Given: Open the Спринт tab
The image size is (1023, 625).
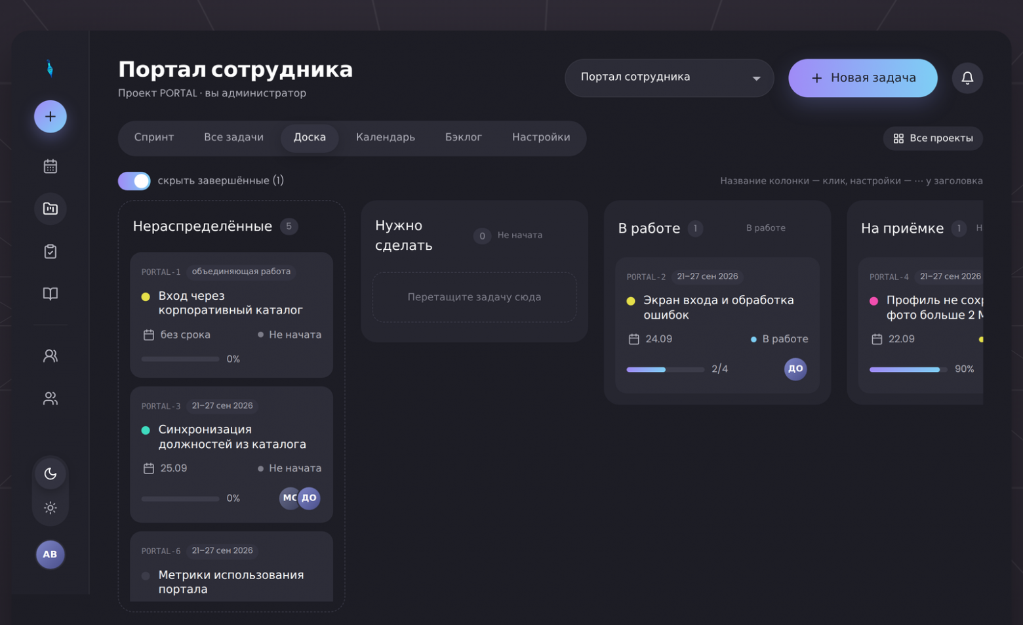Looking at the screenshot, I should click(154, 138).
